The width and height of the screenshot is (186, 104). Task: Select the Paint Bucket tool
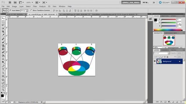3,55
